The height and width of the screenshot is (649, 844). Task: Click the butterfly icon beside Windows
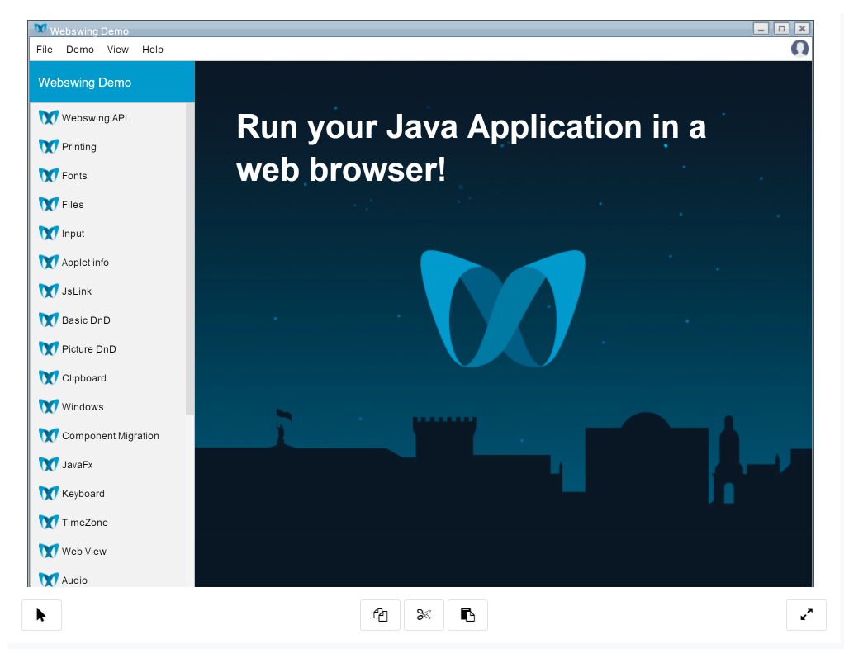click(x=49, y=407)
